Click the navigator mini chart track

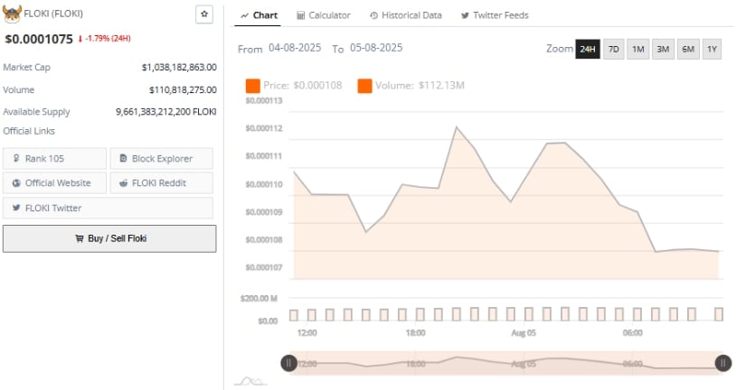click(505, 364)
